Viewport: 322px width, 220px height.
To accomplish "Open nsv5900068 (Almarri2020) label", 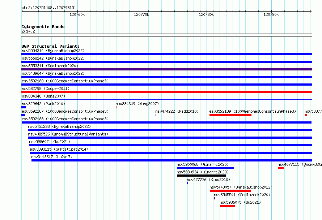I will pos(203,164).
